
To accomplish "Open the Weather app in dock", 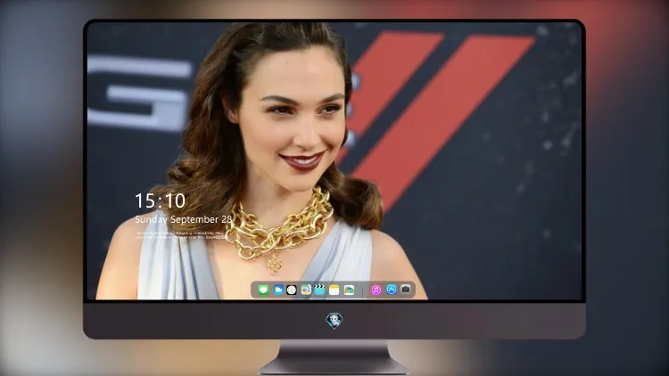I will tap(278, 290).
